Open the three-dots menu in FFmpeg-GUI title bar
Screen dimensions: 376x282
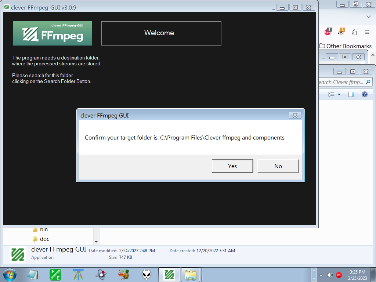pos(273,9)
